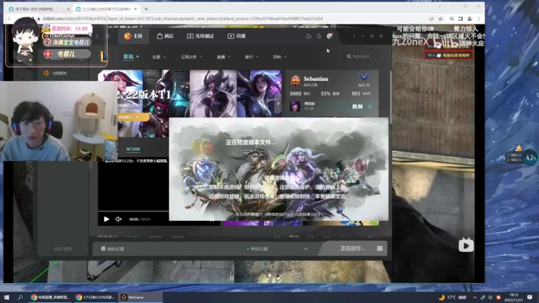Switch to the second Chrome taskbar window
Viewport: 539px width, 303px height.
tap(95, 297)
